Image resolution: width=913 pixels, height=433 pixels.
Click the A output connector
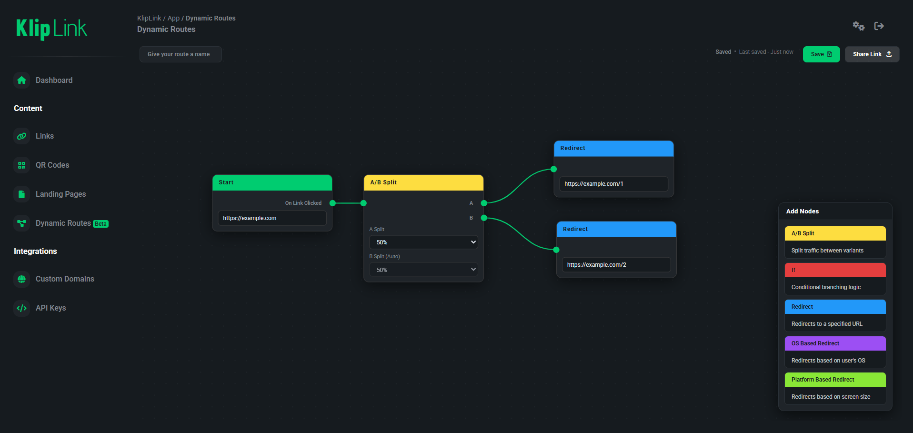pyautogui.click(x=484, y=203)
